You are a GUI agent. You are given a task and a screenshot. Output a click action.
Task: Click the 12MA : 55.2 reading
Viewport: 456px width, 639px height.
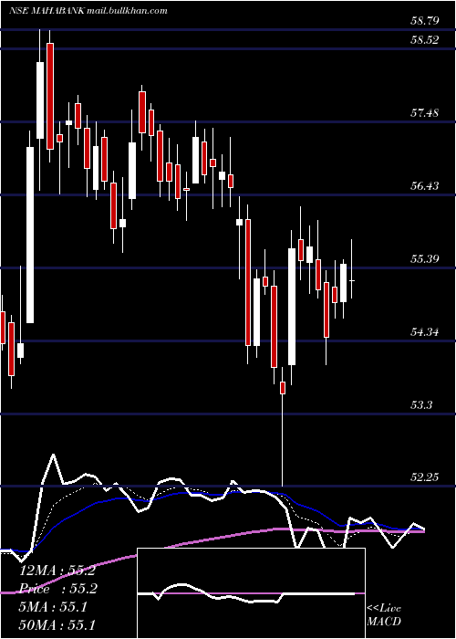57,571
